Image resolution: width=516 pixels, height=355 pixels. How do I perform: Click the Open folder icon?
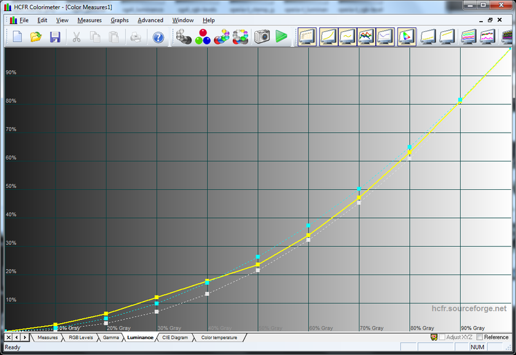[x=36, y=36]
